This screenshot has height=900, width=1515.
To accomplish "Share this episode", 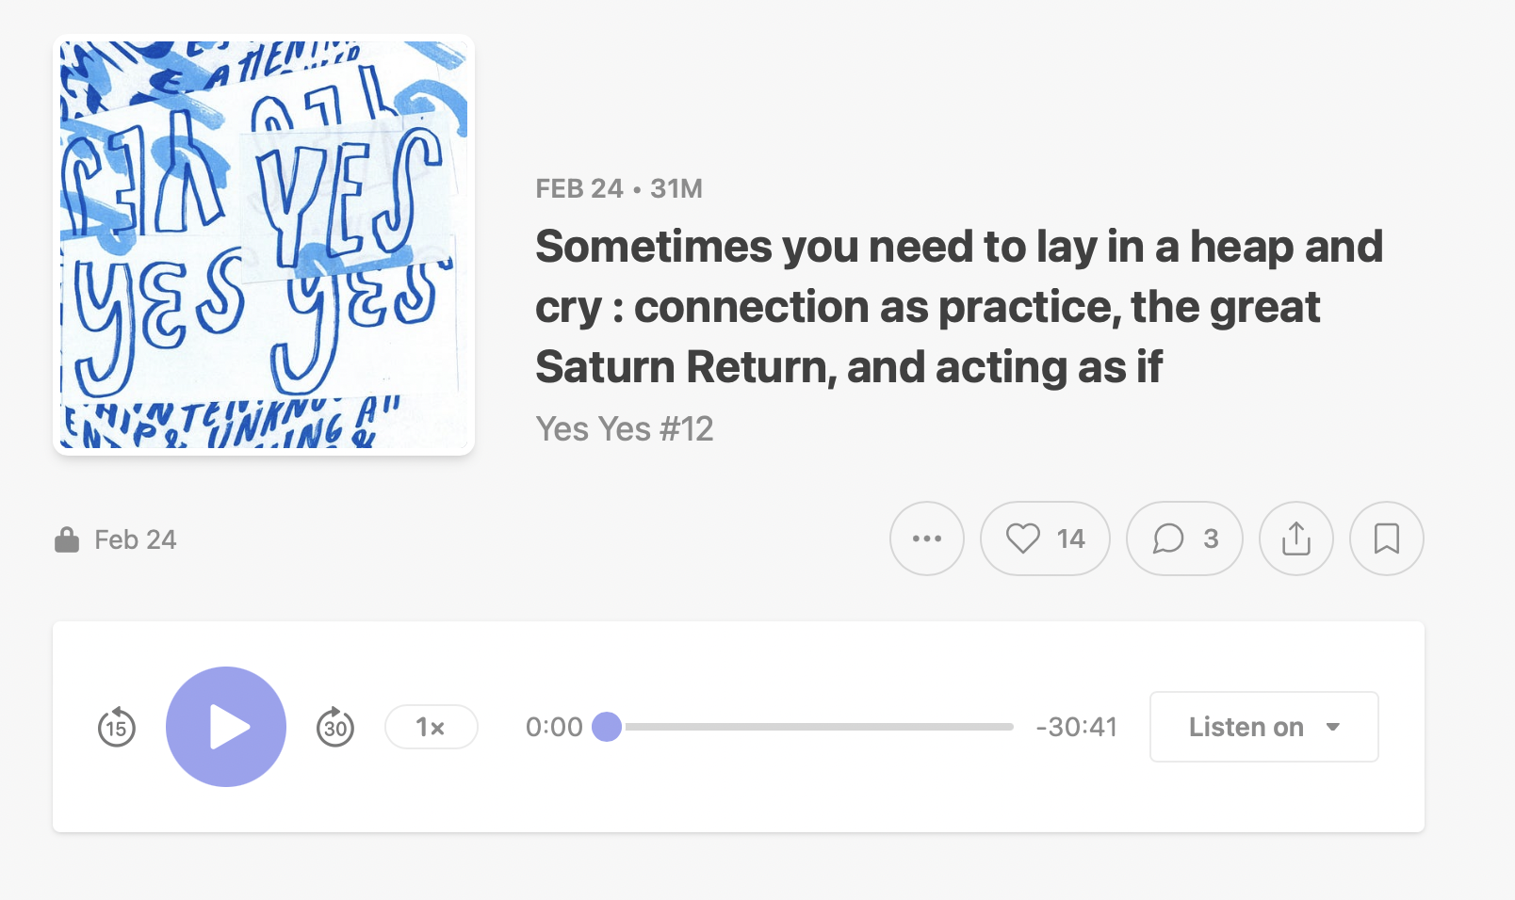I will pos(1296,538).
